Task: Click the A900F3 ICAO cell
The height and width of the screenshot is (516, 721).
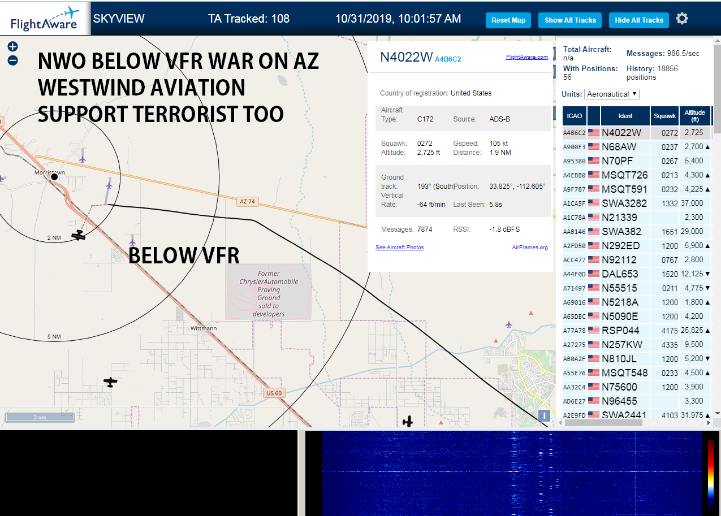Action: tap(574, 147)
